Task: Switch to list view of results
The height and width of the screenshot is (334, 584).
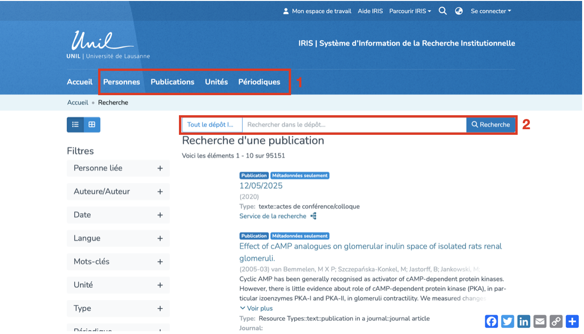Action: 75,125
